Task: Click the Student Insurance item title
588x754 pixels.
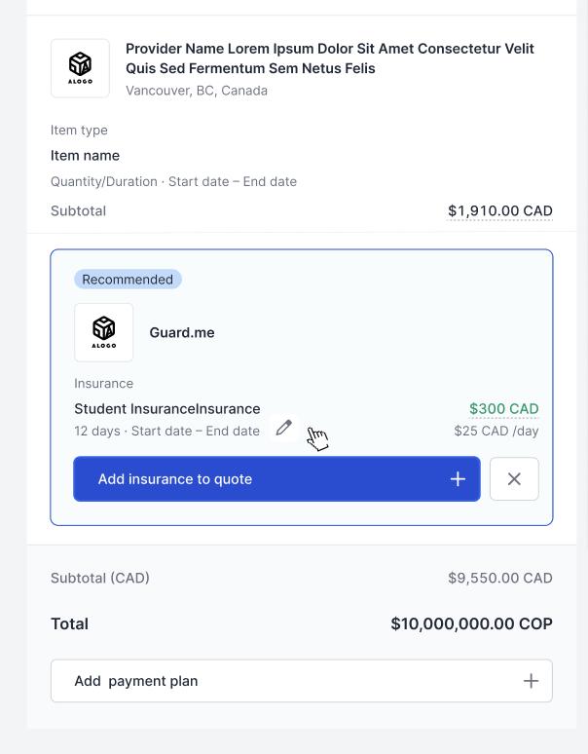Action: (x=167, y=409)
